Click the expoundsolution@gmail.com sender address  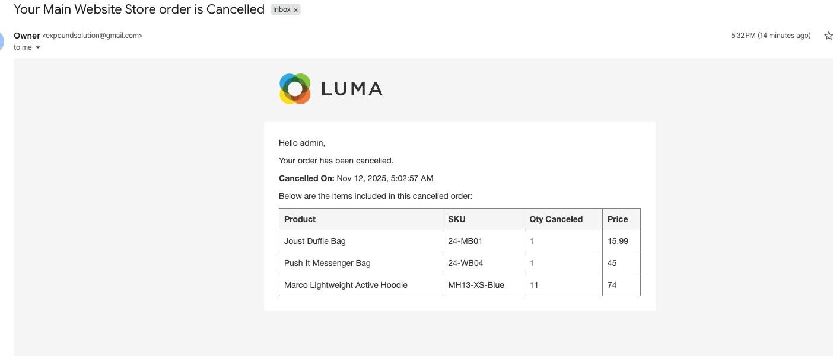tap(93, 36)
